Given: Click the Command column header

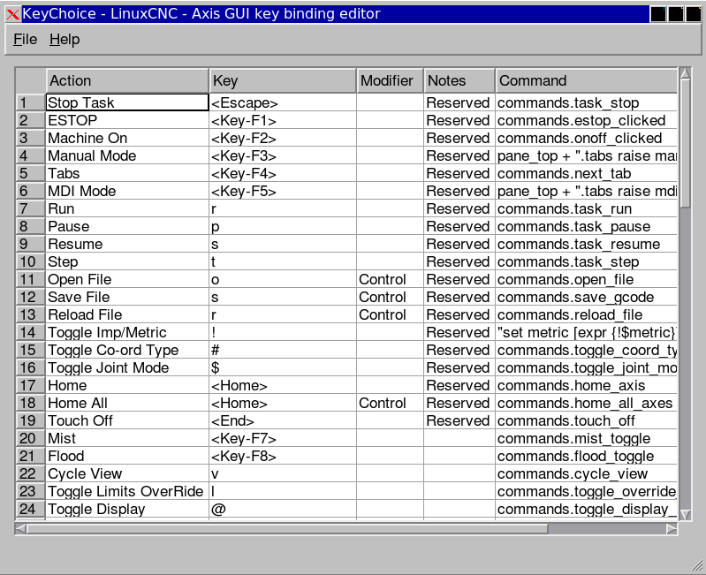Looking at the screenshot, I should point(586,80).
